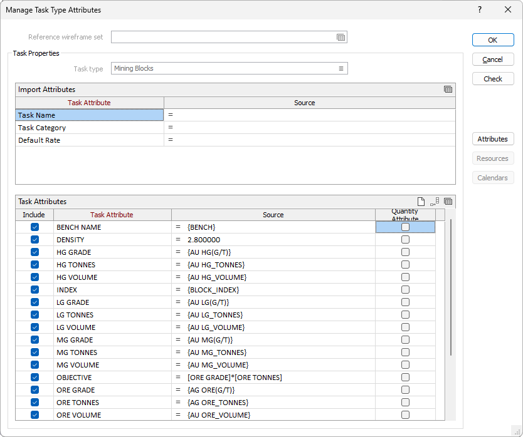Viewport: 523px width, 437px height.
Task: Uncheck Include for HG TONNES
Action: pos(34,264)
